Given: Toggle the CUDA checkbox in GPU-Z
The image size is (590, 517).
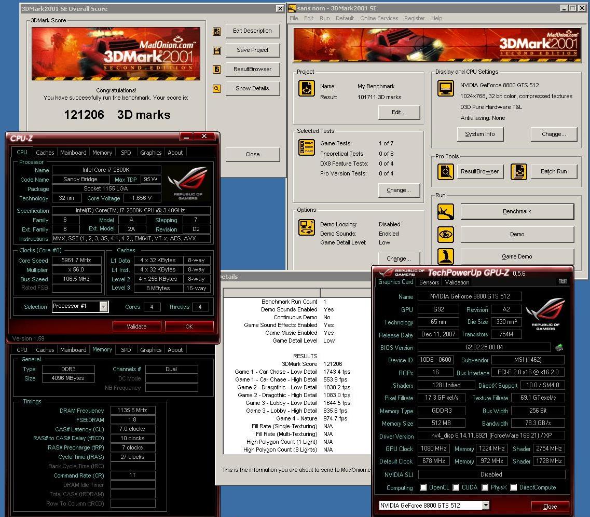Looking at the screenshot, I should [456, 487].
